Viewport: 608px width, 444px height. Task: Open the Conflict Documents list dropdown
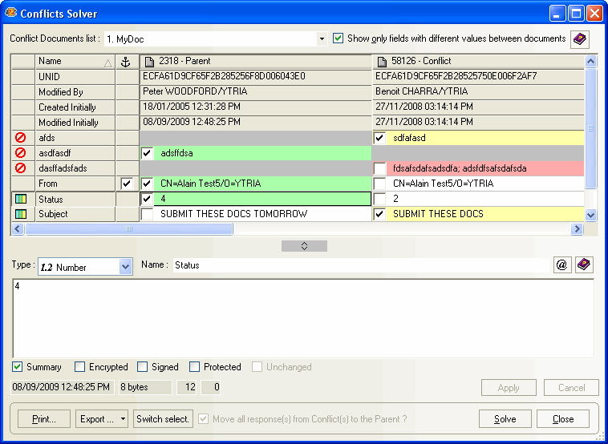pyautogui.click(x=322, y=38)
